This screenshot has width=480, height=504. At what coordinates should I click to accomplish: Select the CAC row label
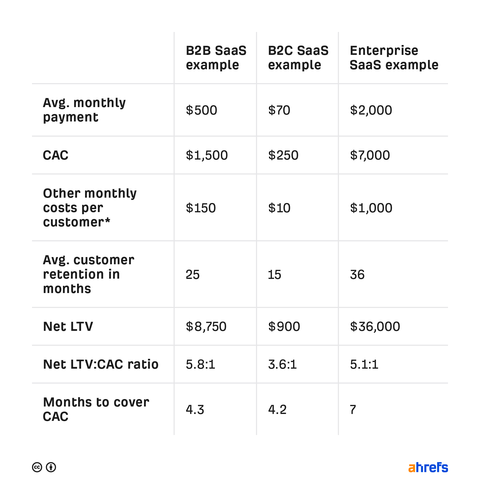(56, 155)
